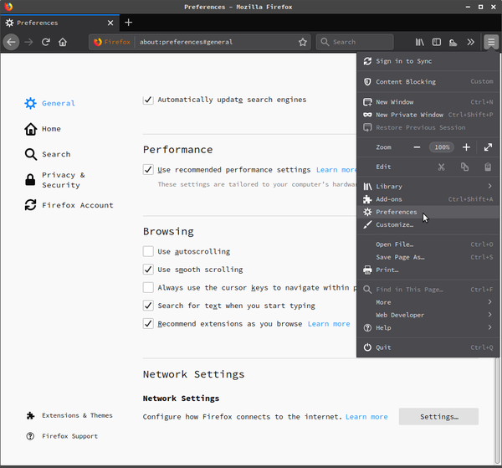Image resolution: width=502 pixels, height=468 pixels.
Task: Open Content Blocking menu item
Action: [x=428, y=82]
